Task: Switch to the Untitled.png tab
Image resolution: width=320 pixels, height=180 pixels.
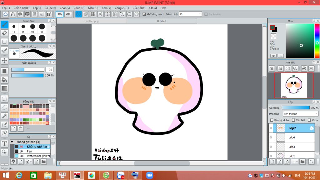Action: [92, 21]
